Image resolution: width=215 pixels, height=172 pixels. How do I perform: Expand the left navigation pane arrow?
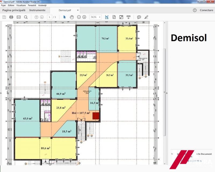tap(1, 93)
